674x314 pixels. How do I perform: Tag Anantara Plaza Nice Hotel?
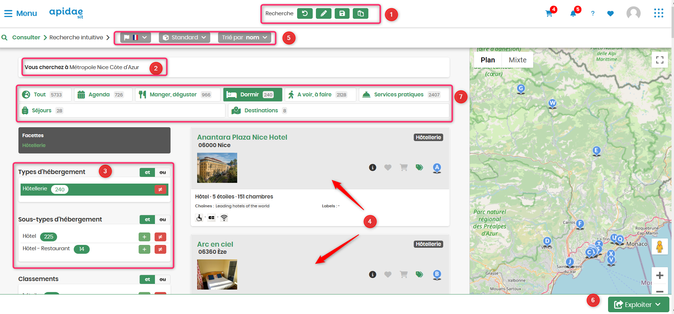(419, 167)
